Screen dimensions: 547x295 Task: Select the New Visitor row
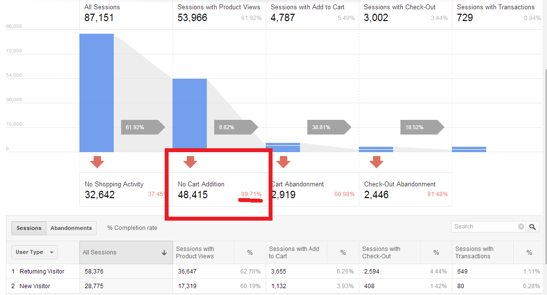click(35, 286)
